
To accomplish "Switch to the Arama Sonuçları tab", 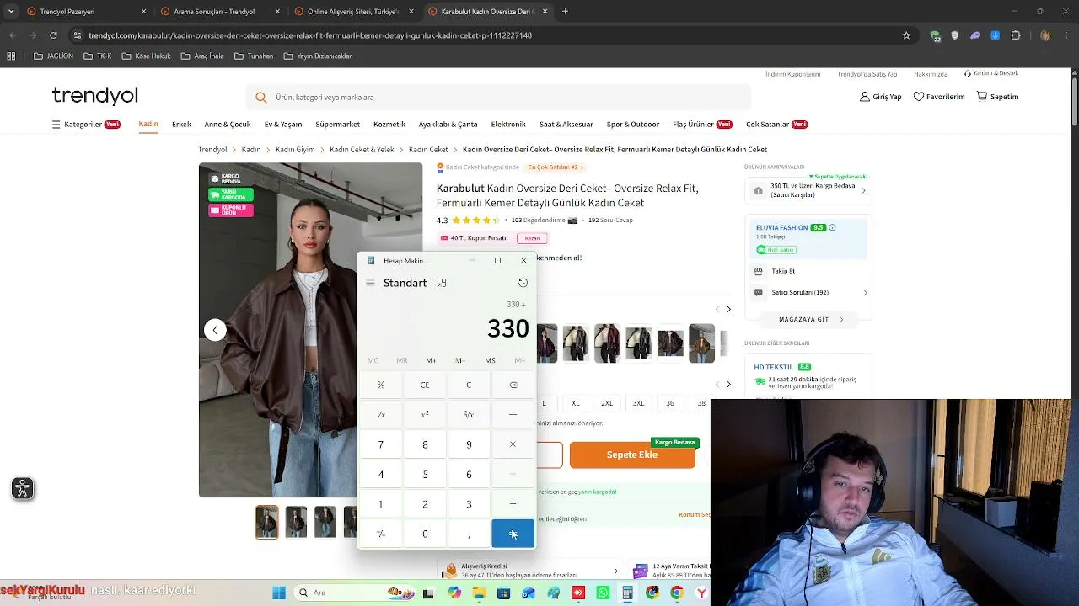I will click(219, 12).
